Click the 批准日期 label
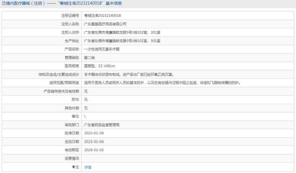The width and height of the screenshot is (296, 173). coord(72,133)
